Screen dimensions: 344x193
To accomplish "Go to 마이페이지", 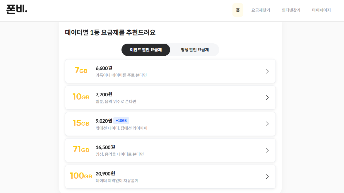I will (x=321, y=10).
